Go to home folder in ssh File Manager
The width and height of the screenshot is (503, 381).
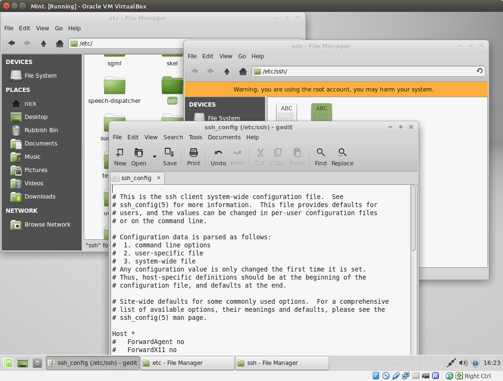click(243, 72)
